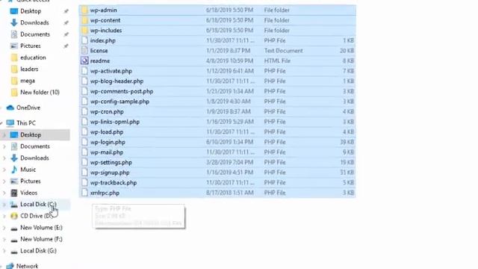Viewport: 478px width, 269px height.
Task: Expand the Desktop node under This PC
Action: [4, 134]
